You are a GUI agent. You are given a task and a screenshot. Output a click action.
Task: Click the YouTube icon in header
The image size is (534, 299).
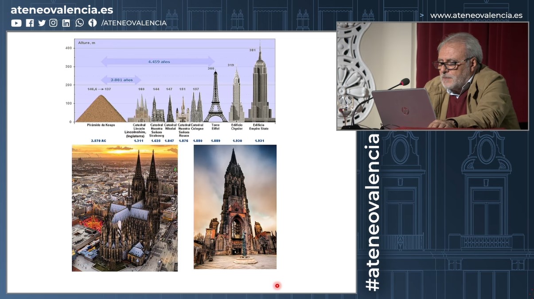tap(16, 23)
